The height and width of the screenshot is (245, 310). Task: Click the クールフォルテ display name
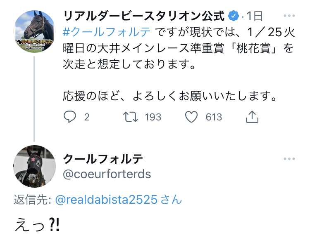[103, 159]
